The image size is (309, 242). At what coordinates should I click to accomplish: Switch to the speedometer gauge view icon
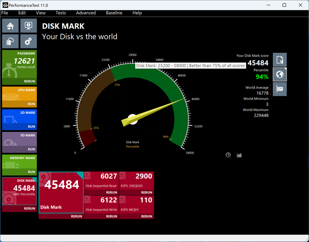coord(228,155)
